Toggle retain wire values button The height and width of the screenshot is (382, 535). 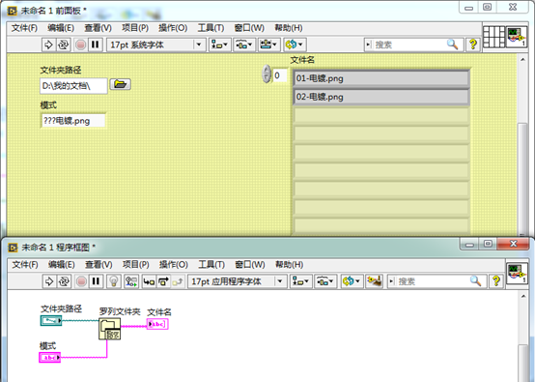coord(131,281)
